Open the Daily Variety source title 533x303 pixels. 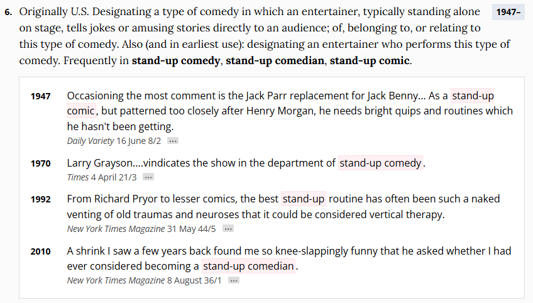pos(91,141)
